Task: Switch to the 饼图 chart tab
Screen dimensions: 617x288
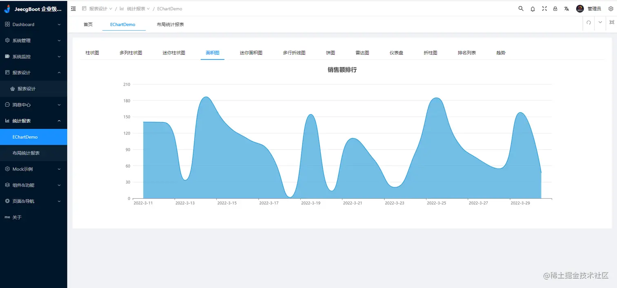Action: [331, 53]
